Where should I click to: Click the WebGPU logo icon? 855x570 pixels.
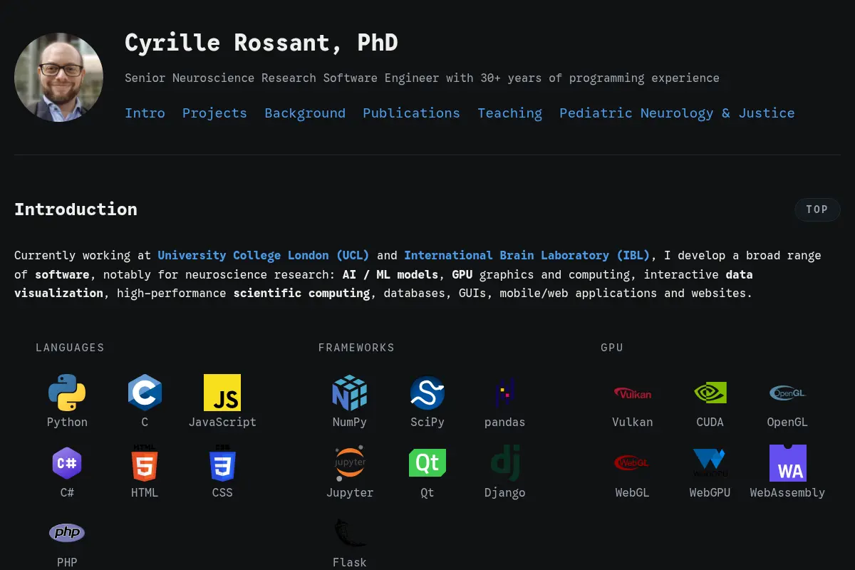pos(710,463)
